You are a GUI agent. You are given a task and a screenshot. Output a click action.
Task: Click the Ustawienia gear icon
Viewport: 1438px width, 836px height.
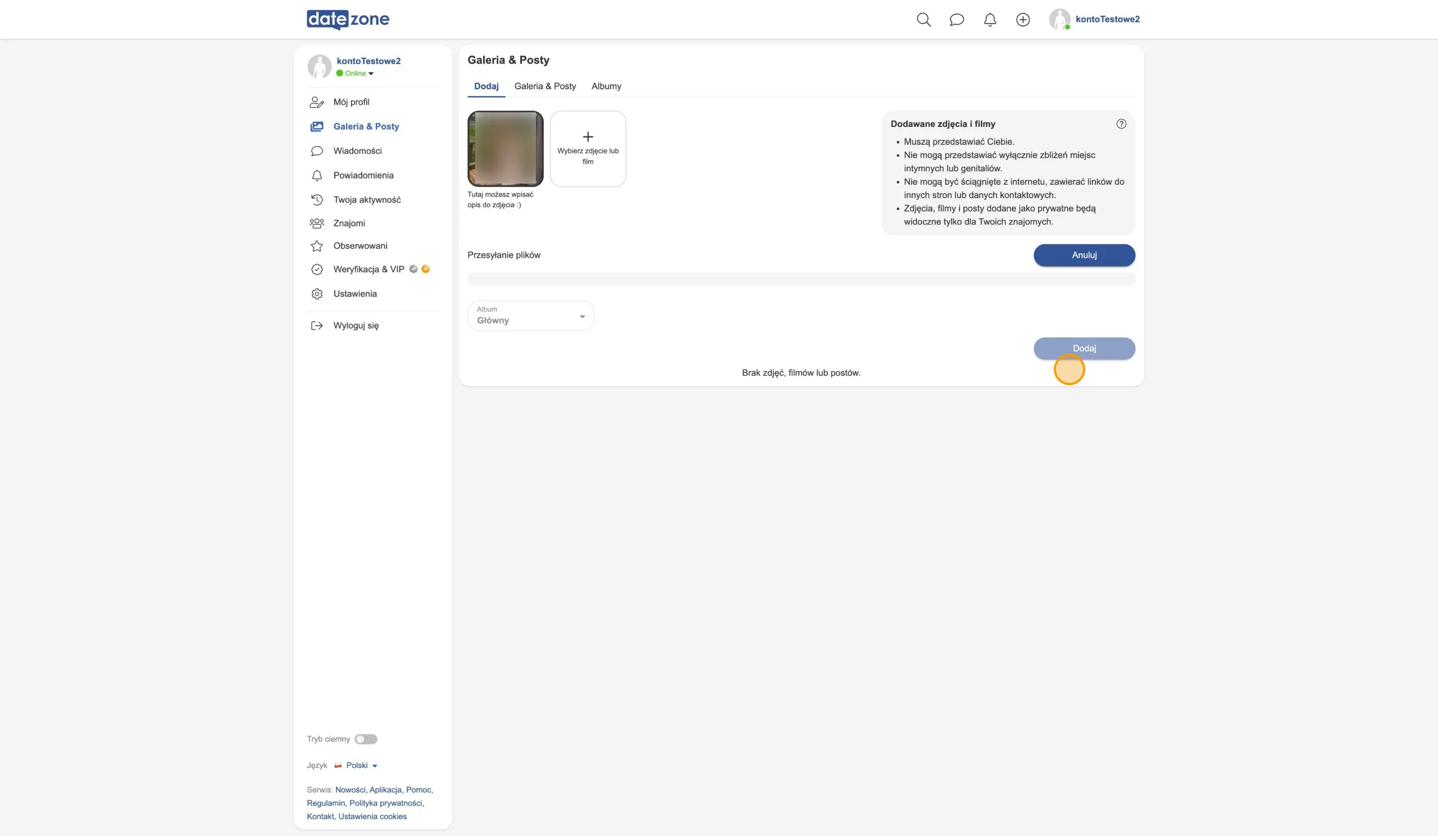tap(317, 294)
